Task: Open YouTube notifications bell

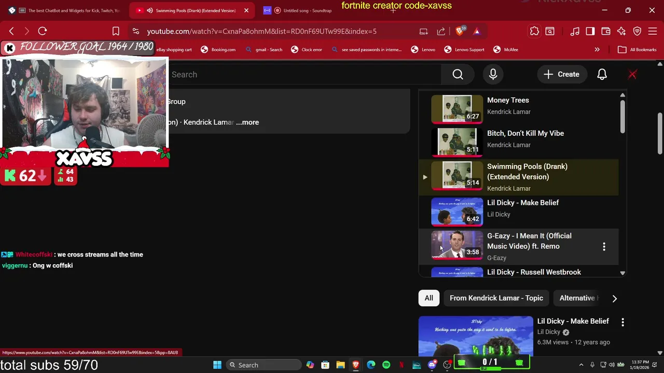Action: click(602, 74)
